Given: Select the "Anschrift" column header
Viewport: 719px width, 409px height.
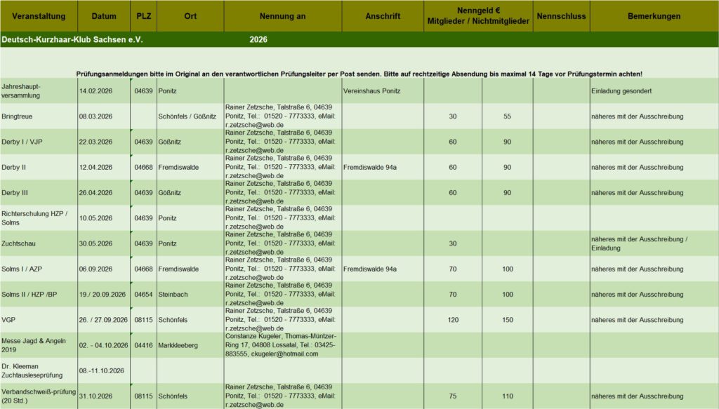Looking at the screenshot, I should 383,16.
